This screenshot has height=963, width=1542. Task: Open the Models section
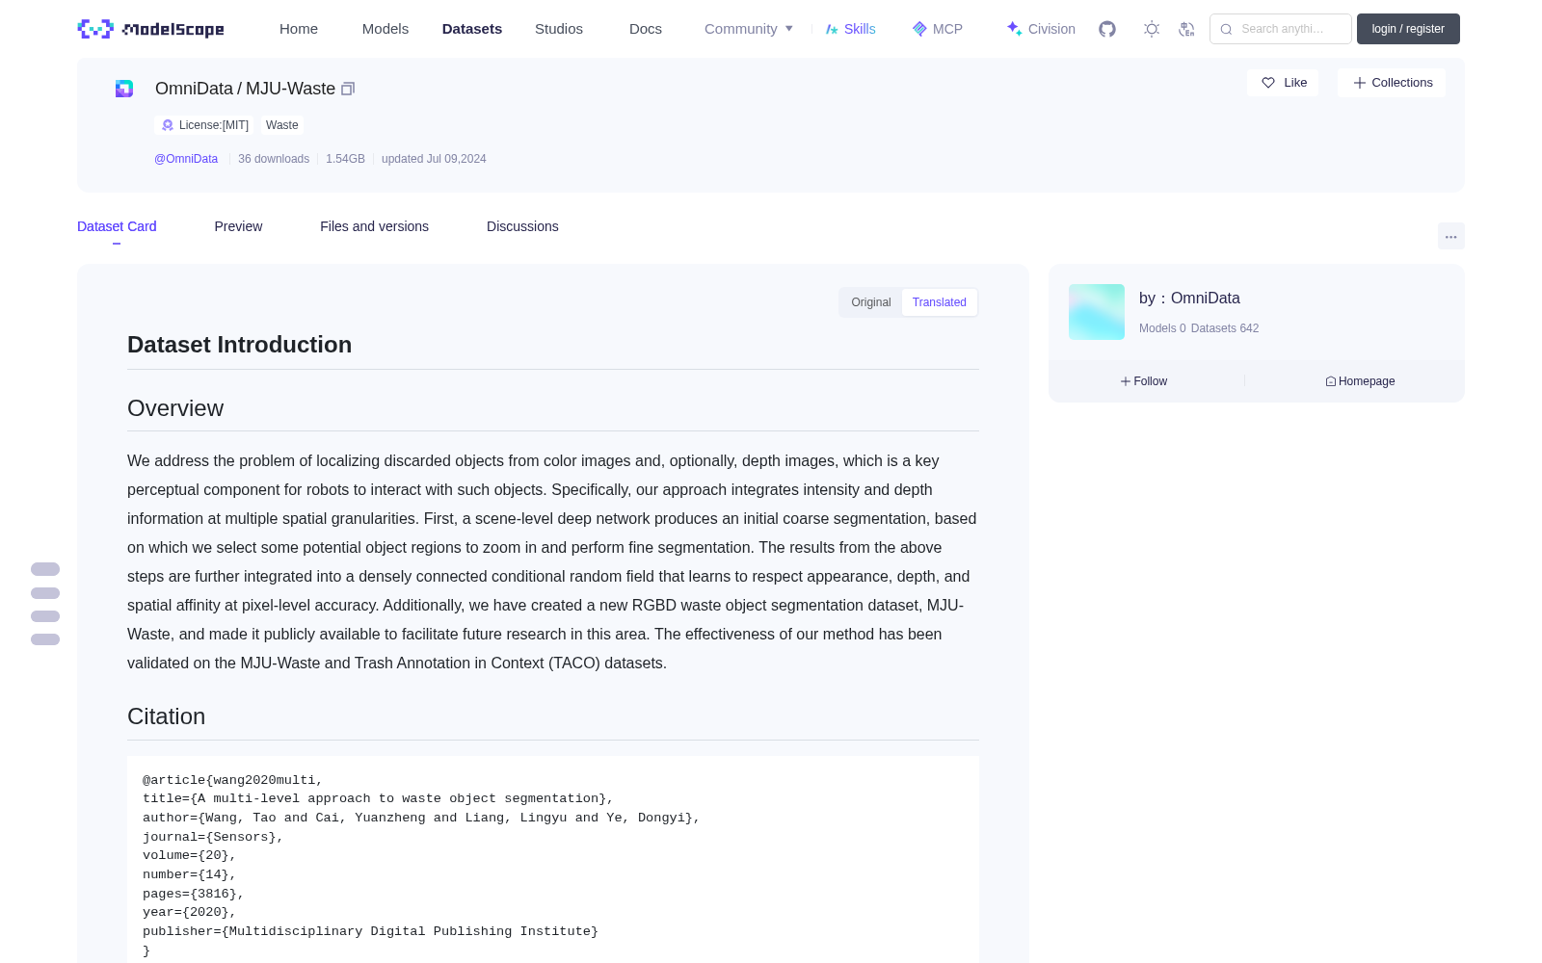pyautogui.click(x=385, y=29)
